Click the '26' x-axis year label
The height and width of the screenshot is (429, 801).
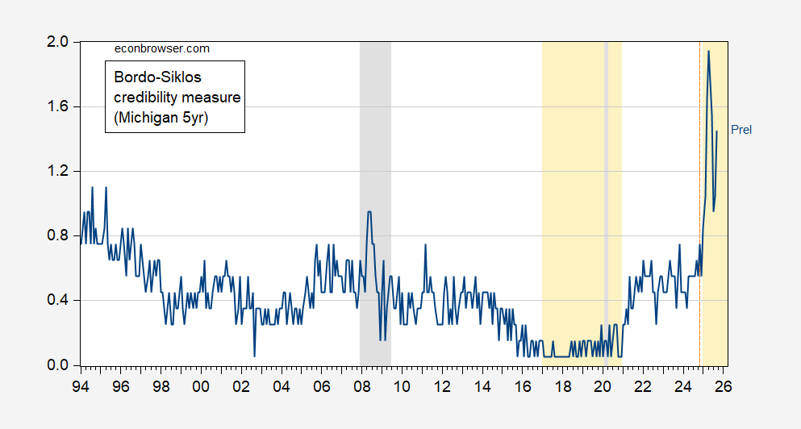pyautogui.click(x=723, y=385)
